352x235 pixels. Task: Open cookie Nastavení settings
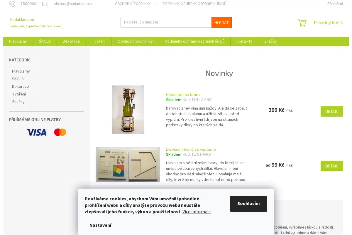tap(100, 225)
